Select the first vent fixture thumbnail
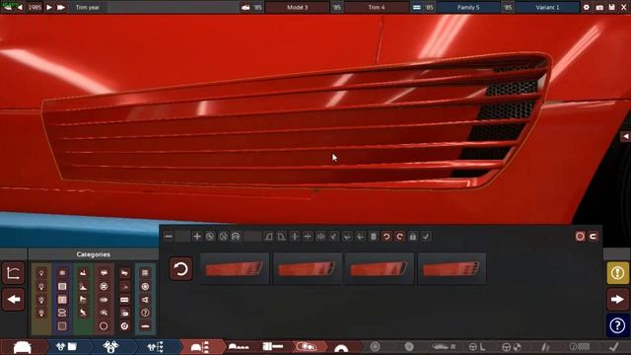 235,268
